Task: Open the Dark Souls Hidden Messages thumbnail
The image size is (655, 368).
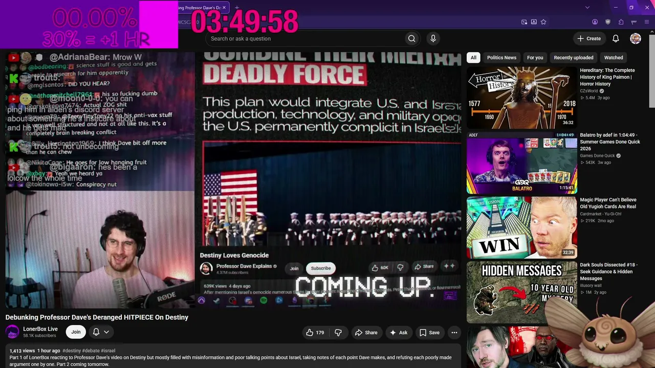Action: pyautogui.click(x=521, y=292)
